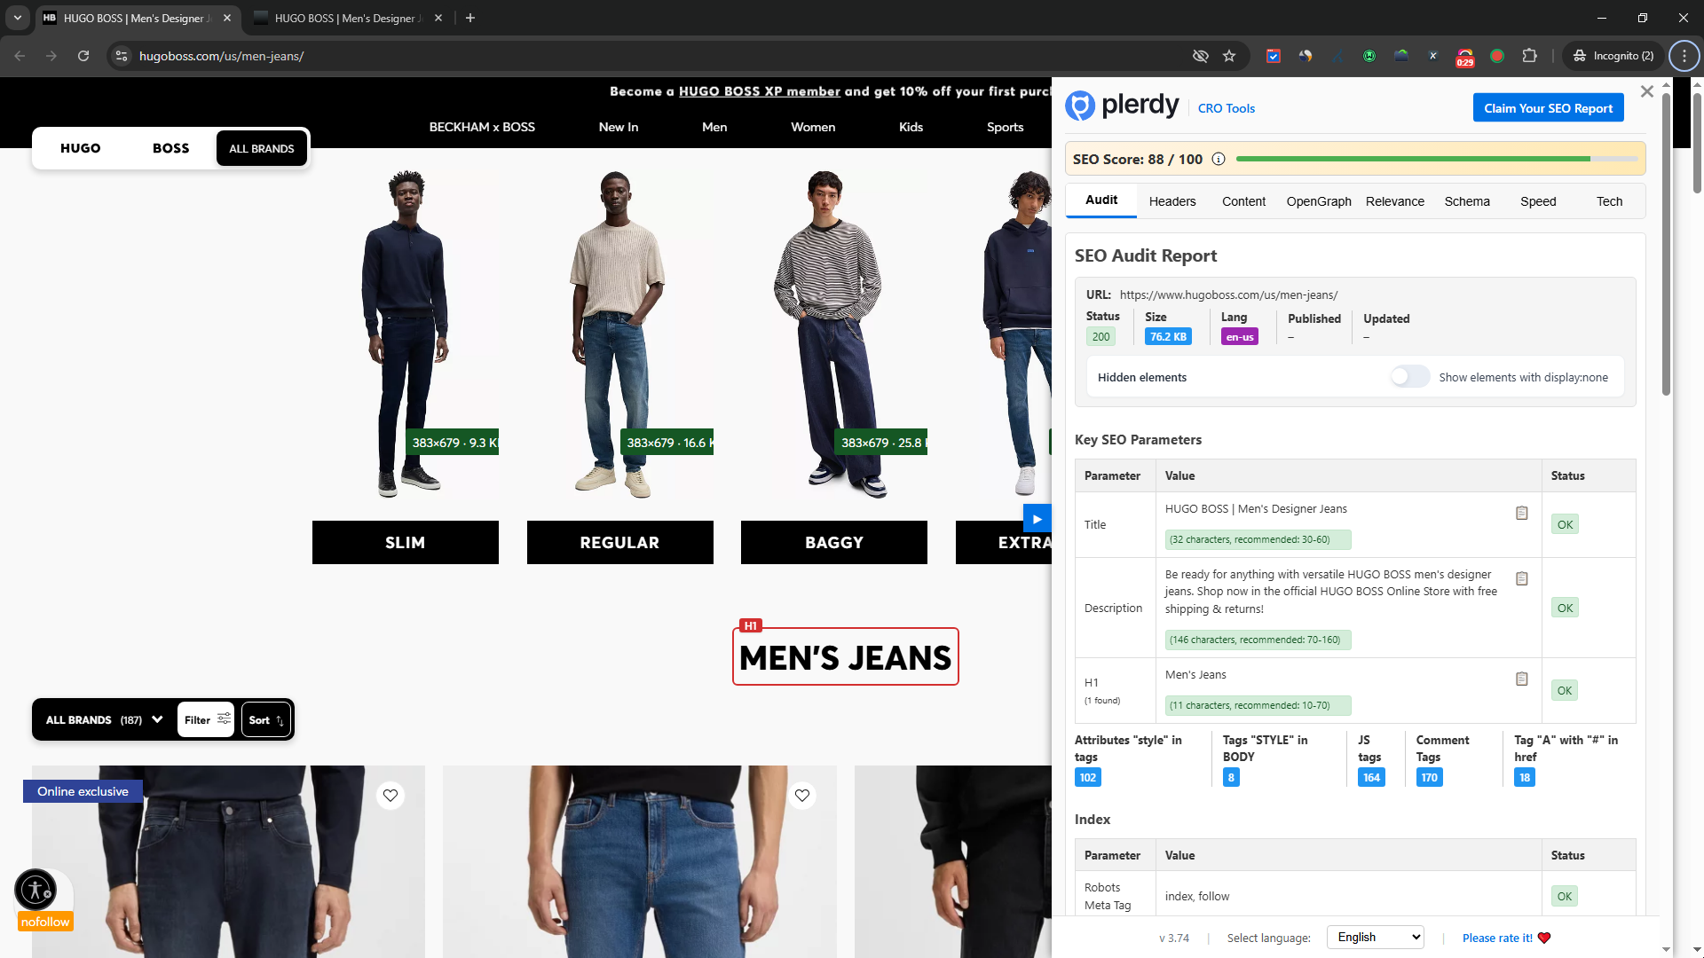Expand the ALL BRANDS (187) dropdown
Viewport: 1704px width, 958px height.
click(104, 719)
